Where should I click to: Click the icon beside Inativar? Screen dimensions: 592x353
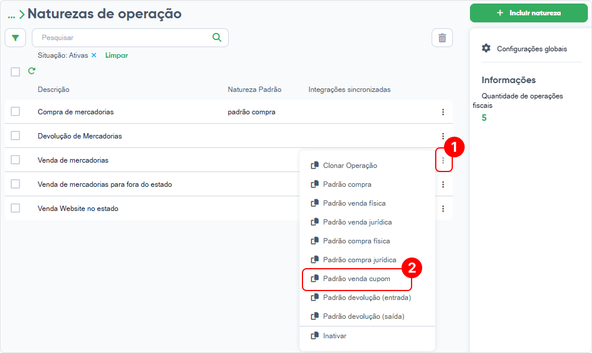pyautogui.click(x=314, y=336)
